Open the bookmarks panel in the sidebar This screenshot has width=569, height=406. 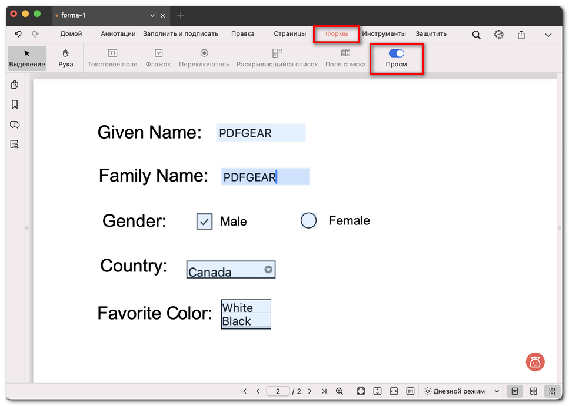pos(15,105)
